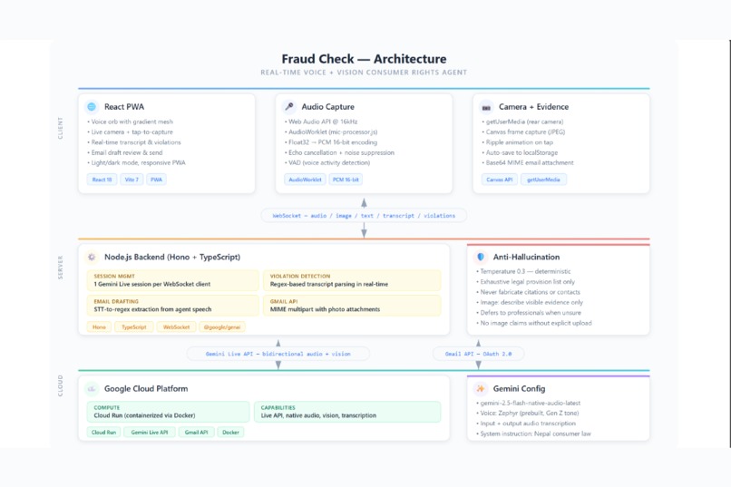Click the shield icon beside Anti-Hallucination

[481, 257]
